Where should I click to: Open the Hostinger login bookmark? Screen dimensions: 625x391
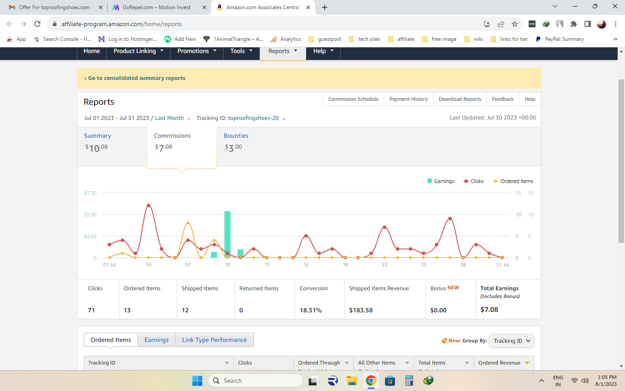(x=128, y=39)
